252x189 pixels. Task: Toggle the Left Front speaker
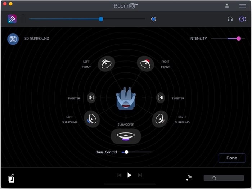(106, 64)
